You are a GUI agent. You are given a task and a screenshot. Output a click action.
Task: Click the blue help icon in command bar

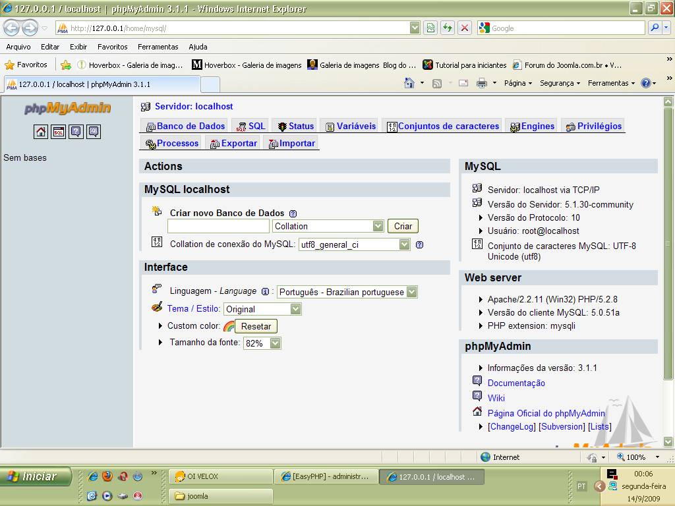[x=646, y=83]
